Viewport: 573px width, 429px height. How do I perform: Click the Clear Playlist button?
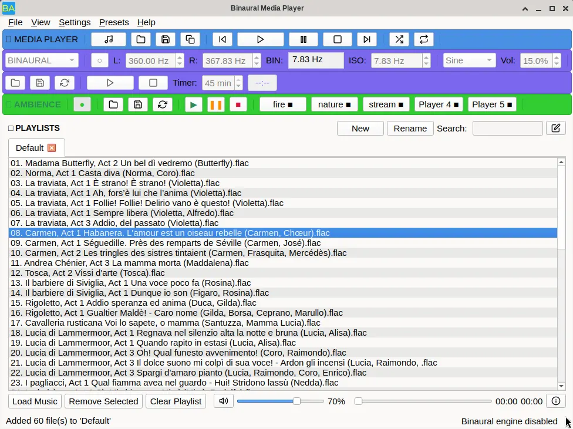tap(176, 401)
